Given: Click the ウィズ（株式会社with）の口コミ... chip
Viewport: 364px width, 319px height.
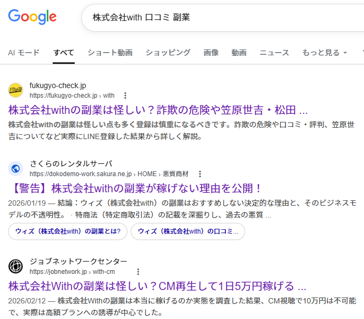Looking at the screenshot, I should pos(188,231).
